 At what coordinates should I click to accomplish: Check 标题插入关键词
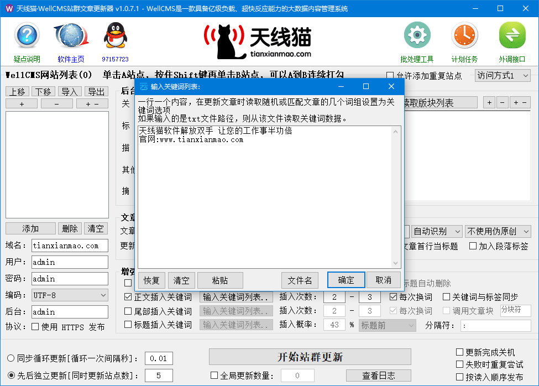pos(128,325)
